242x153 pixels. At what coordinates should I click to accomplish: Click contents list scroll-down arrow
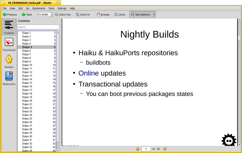pos(58,150)
